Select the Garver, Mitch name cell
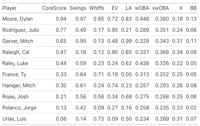 (x=18, y=41)
